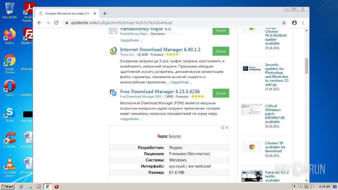This screenshot has height=190, width=338.
Task: Click the Opera taskbar icon
Action: [x=57, y=187]
